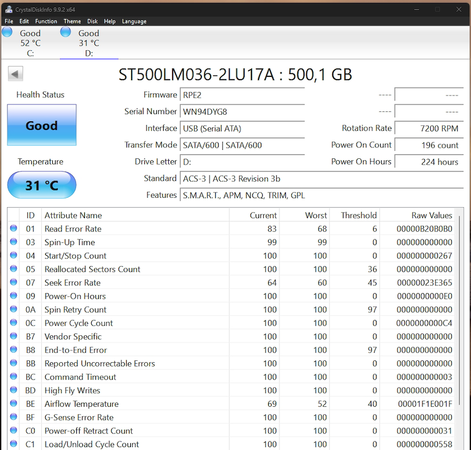Open the Edit menu

24,21
